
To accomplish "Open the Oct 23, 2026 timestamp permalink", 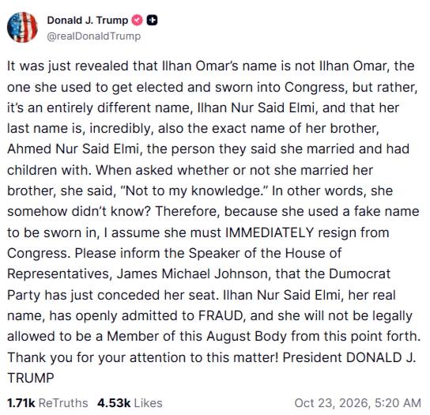I will point(357,403).
